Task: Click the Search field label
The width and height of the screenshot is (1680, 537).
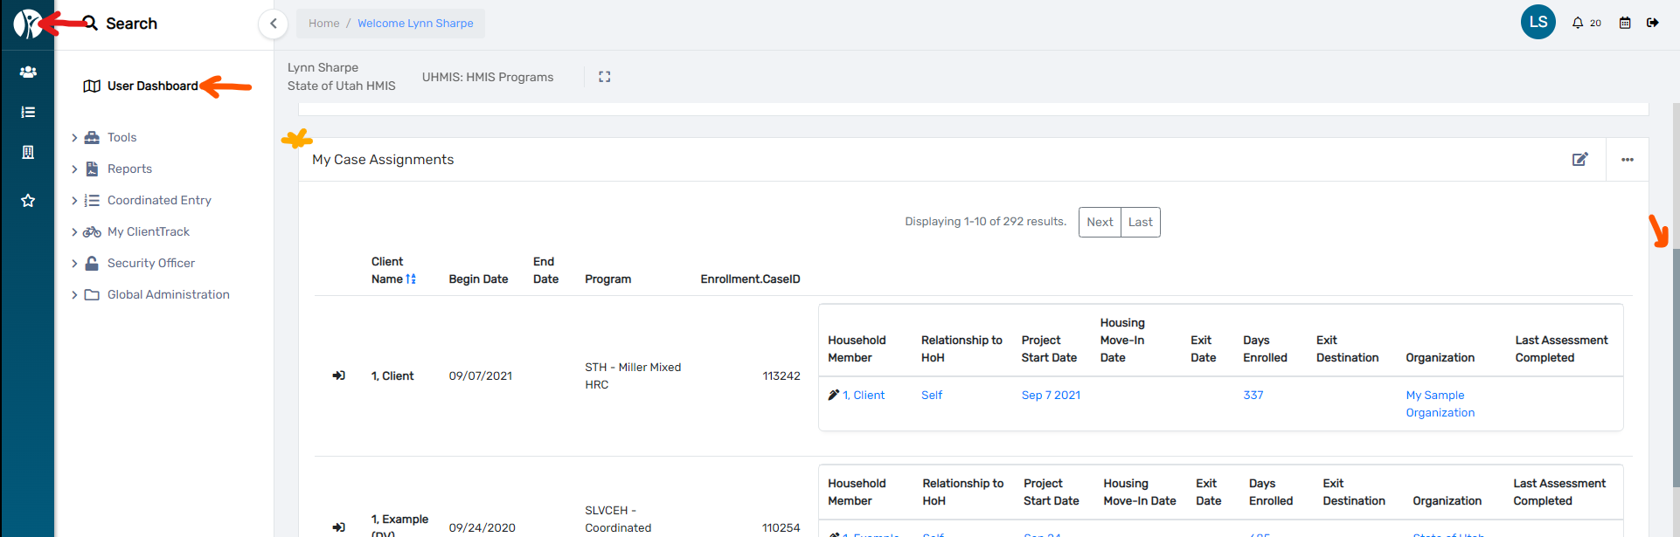Action: tap(131, 24)
